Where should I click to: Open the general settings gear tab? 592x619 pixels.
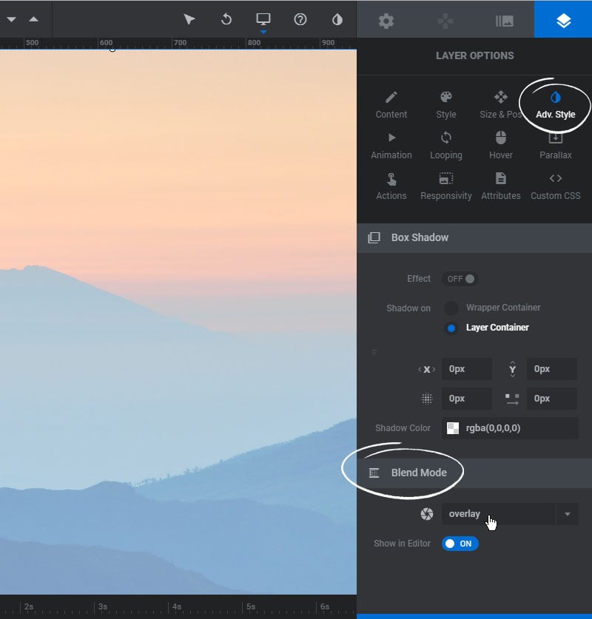[386, 21]
